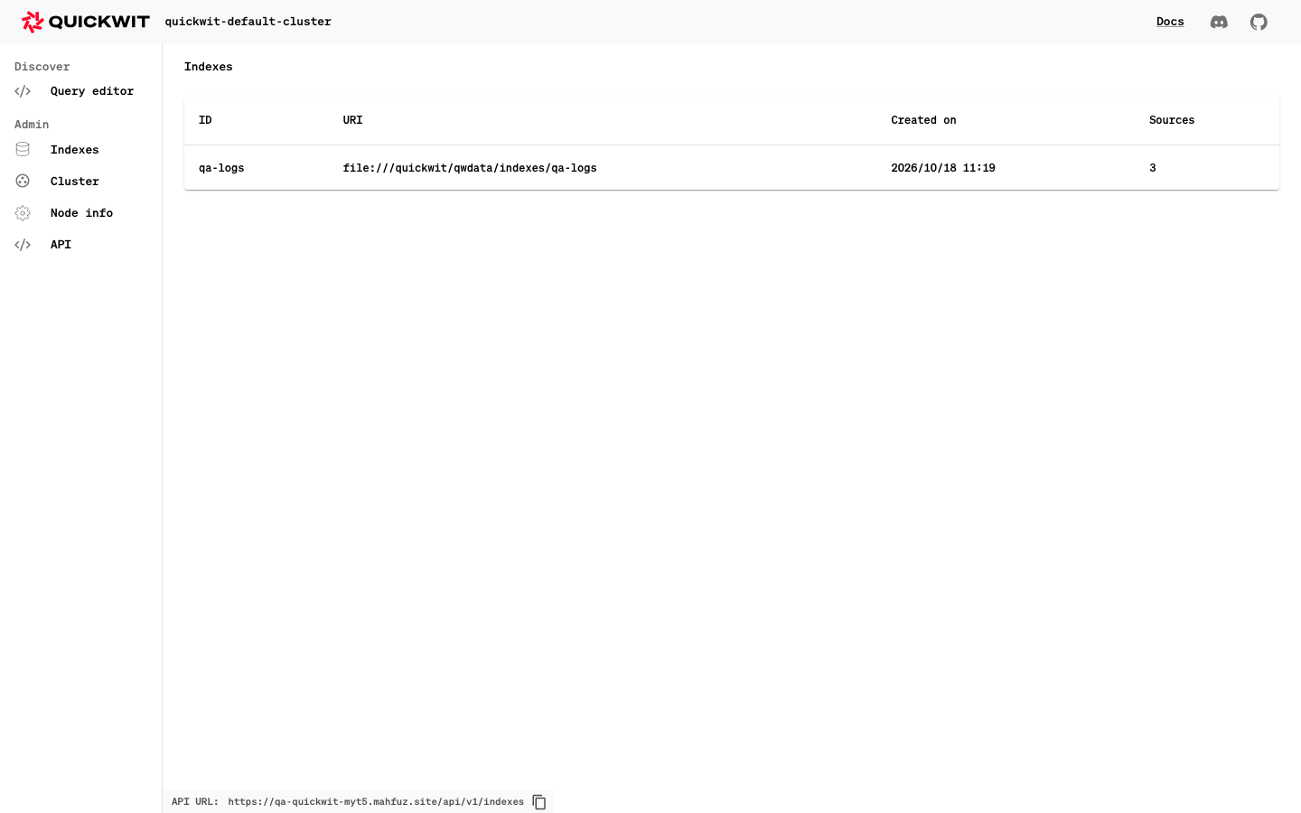Open the Docs link

[1170, 22]
